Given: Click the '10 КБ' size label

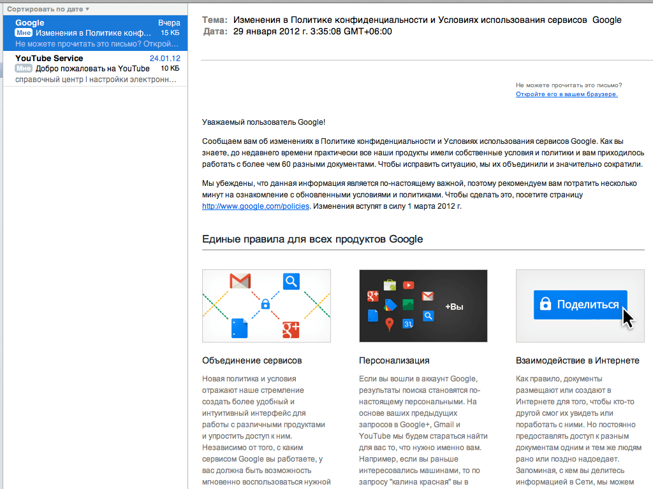Looking at the screenshot, I should [x=170, y=69].
